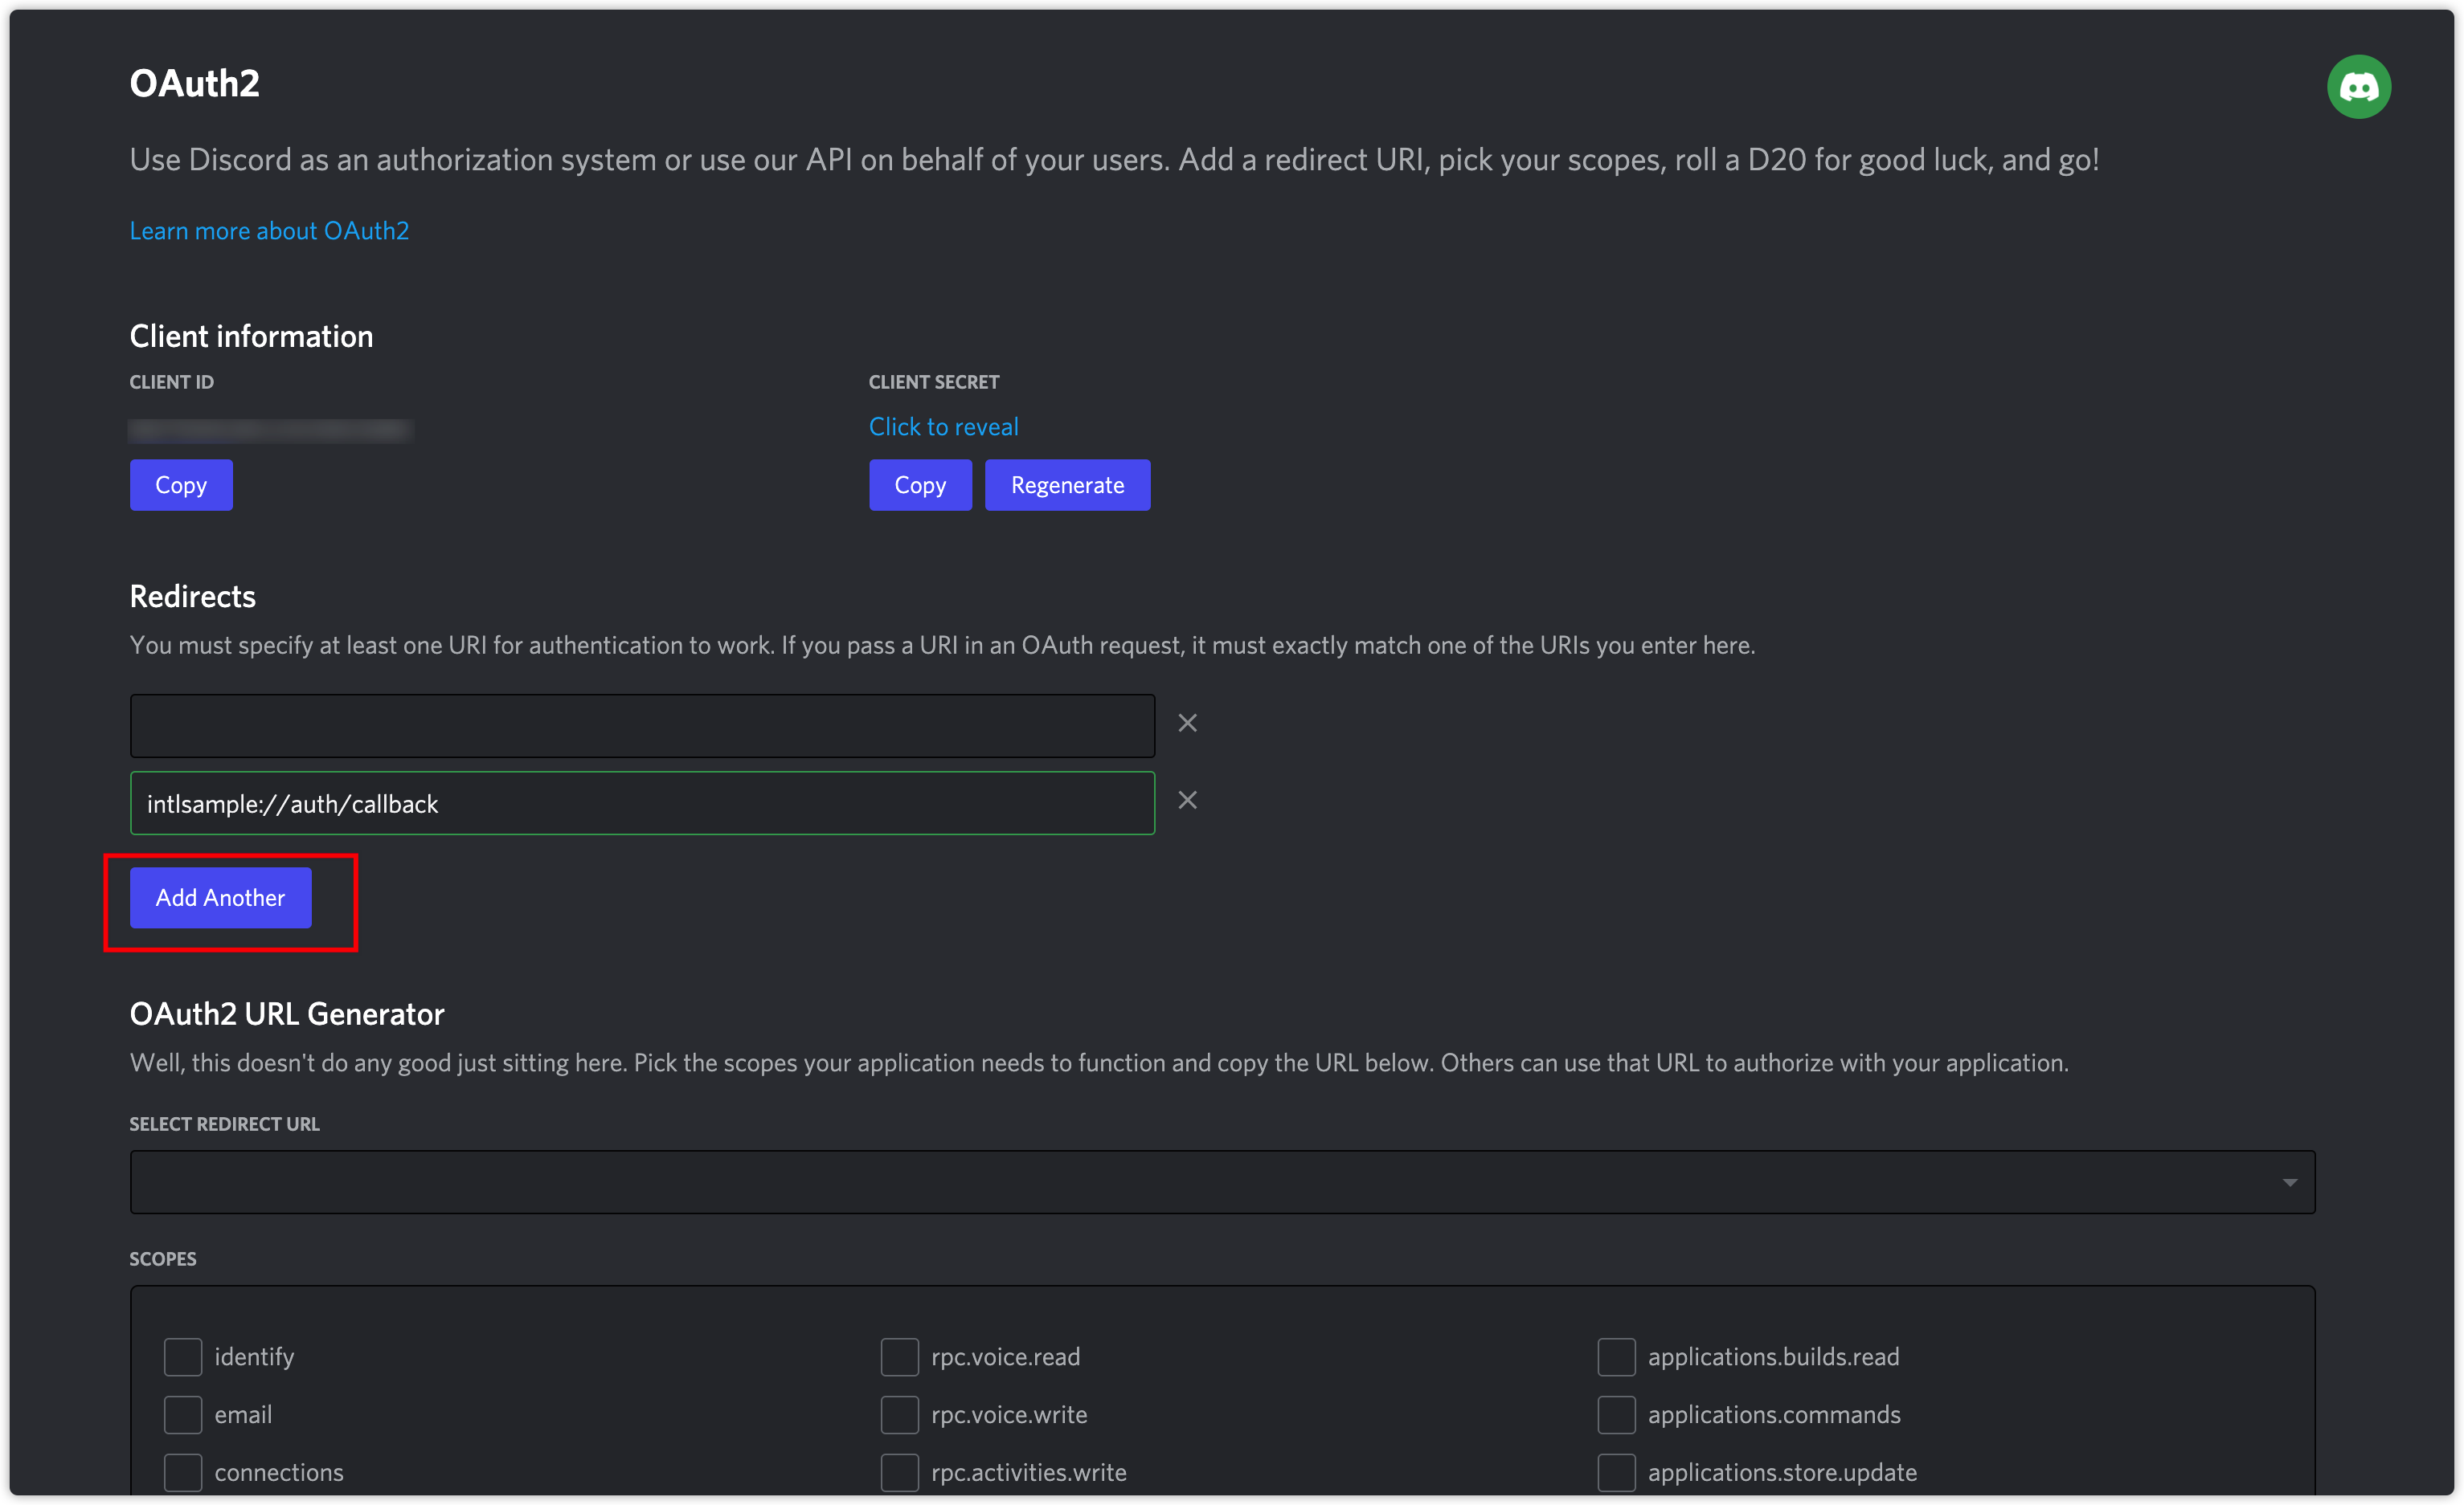The width and height of the screenshot is (2464, 1505).
Task: Check the email scope
Action: [x=182, y=1414]
